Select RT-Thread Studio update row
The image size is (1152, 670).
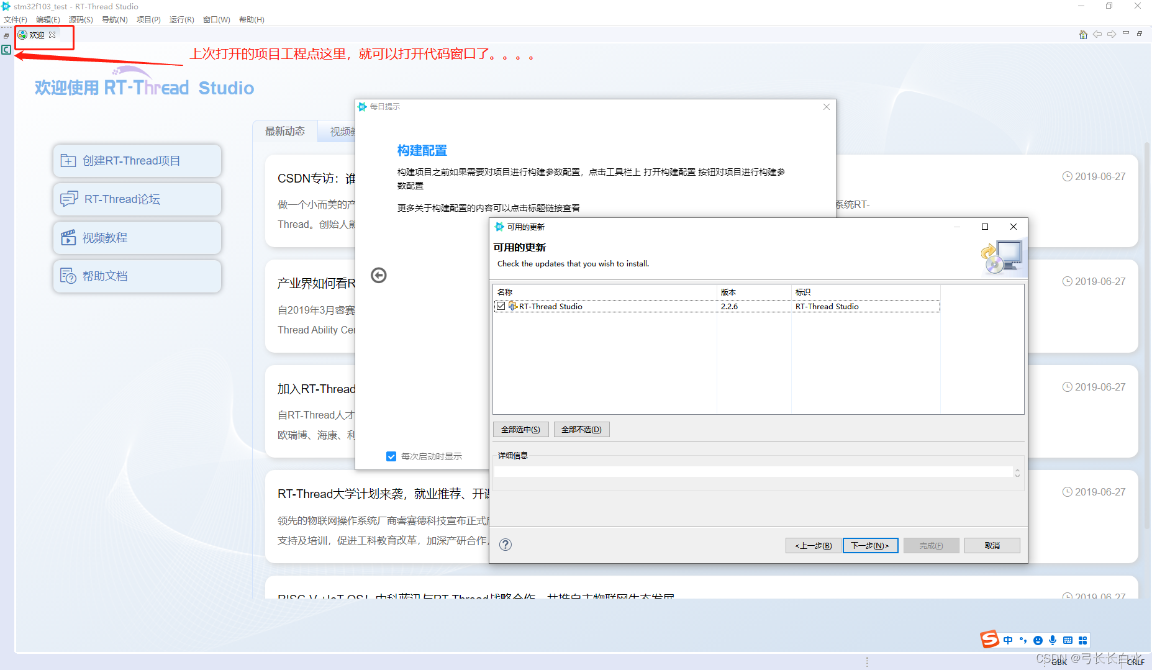pos(717,306)
